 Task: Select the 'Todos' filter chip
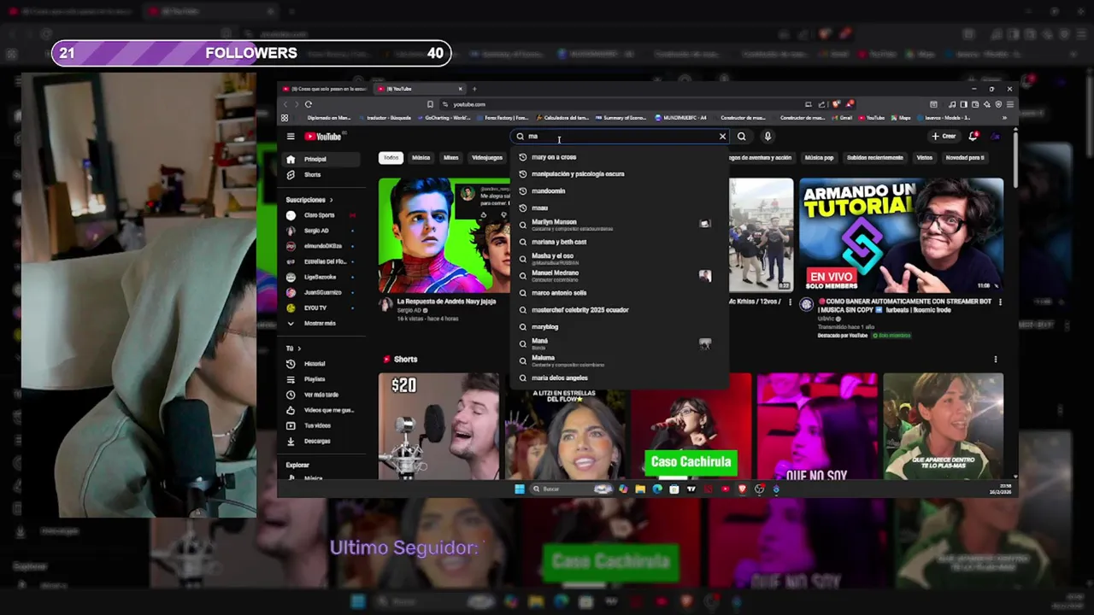[x=391, y=158]
